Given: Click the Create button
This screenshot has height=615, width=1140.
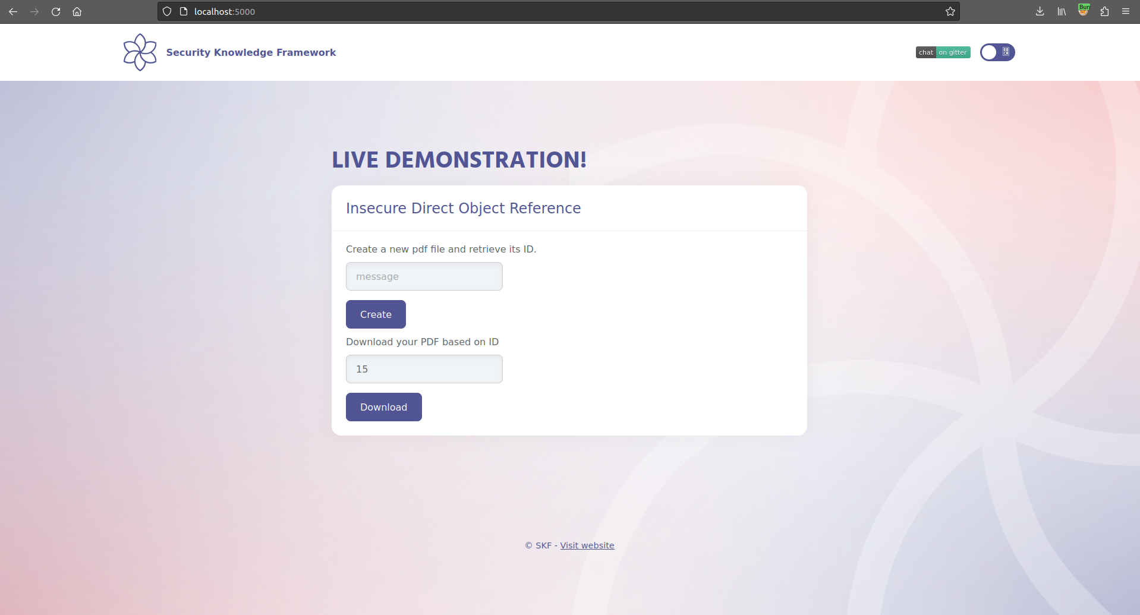Looking at the screenshot, I should 376,314.
